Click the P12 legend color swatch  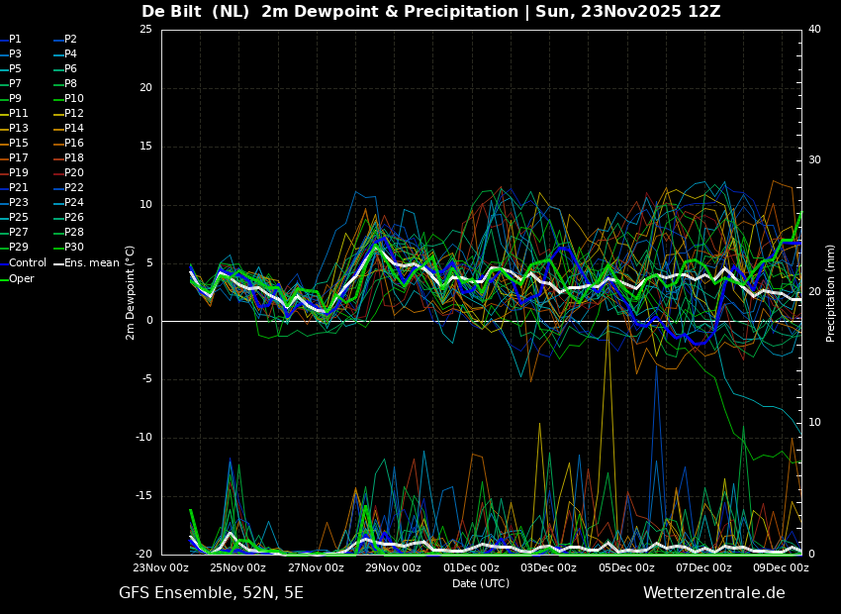[58, 114]
